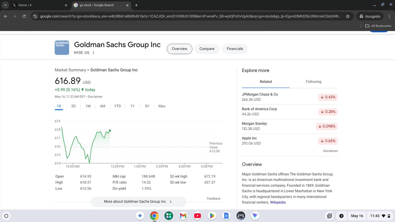Select the Related tab in Explore more
Screen dimensions: 395x222
(x=266, y=82)
